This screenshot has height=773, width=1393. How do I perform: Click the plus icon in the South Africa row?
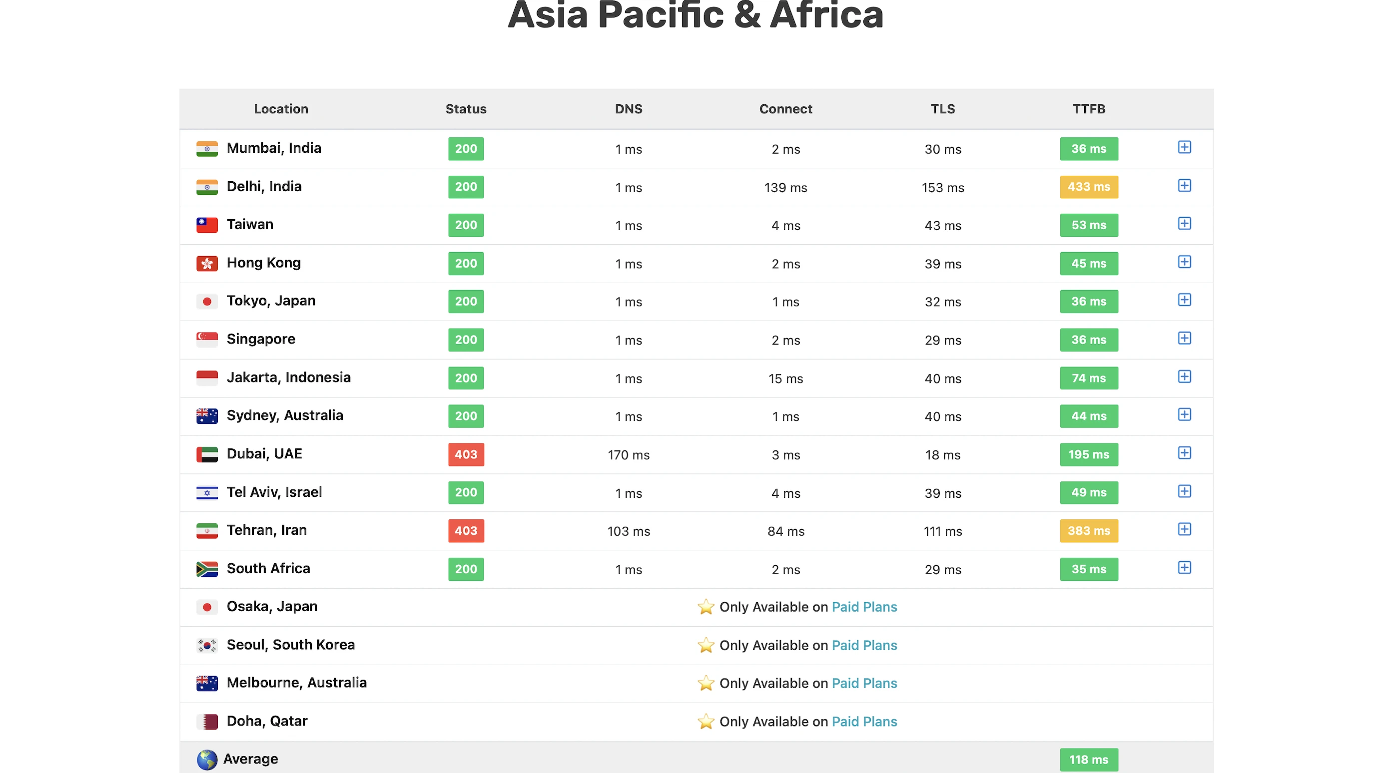coord(1184,568)
